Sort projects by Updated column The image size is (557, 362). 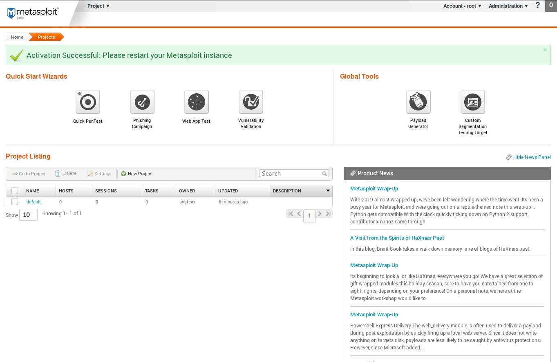pyautogui.click(x=242, y=191)
